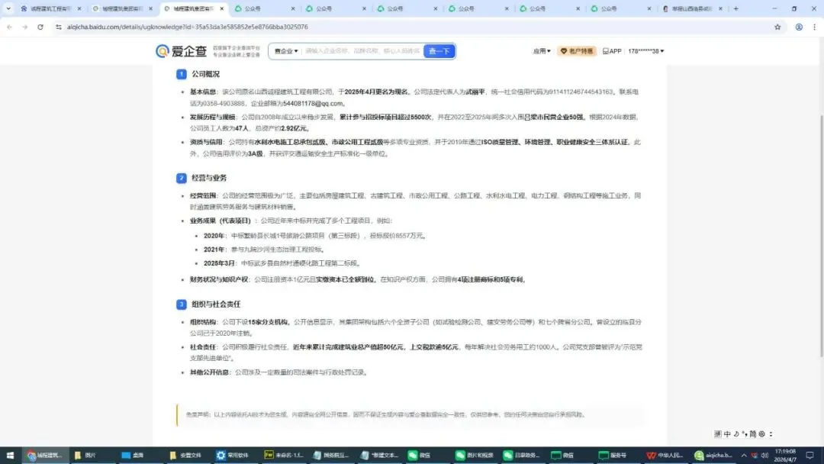This screenshot has height=464, width=824.
Task: Open the Windows notification center
Action: click(x=810, y=455)
